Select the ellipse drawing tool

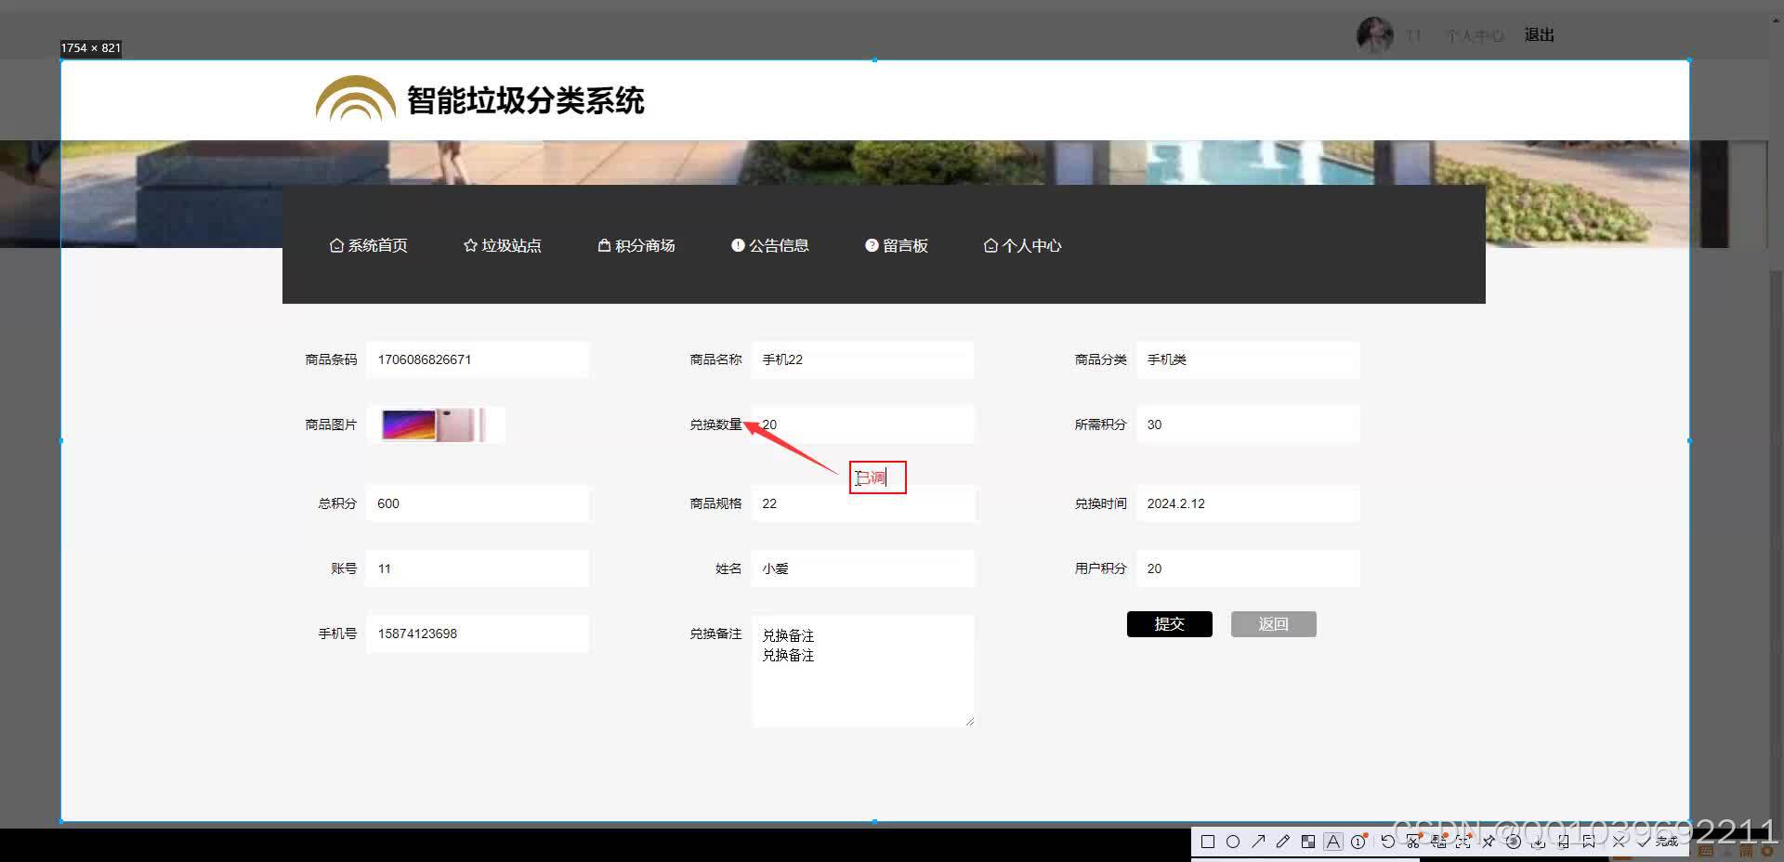[1233, 841]
